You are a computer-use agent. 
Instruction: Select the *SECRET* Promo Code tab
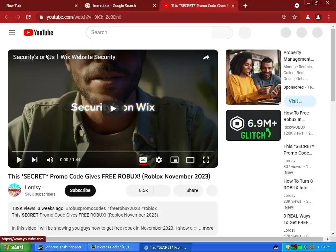click(x=196, y=6)
